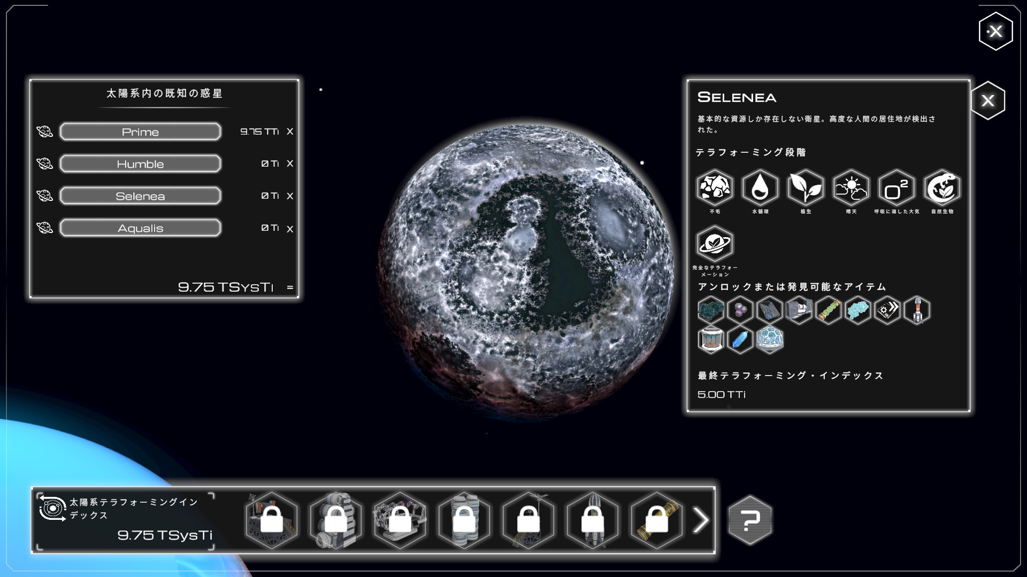Click the cyan bubble cluster item
1027x577 pixels.
pyautogui.click(x=858, y=310)
